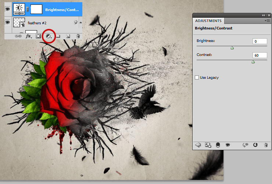Hide the Brightness/Contrast layer

pyautogui.click(x=7, y=9)
